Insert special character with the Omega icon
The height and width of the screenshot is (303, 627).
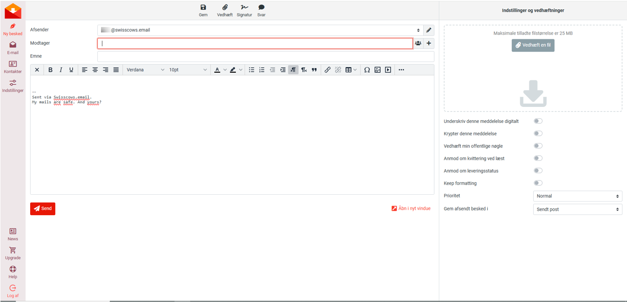click(367, 70)
